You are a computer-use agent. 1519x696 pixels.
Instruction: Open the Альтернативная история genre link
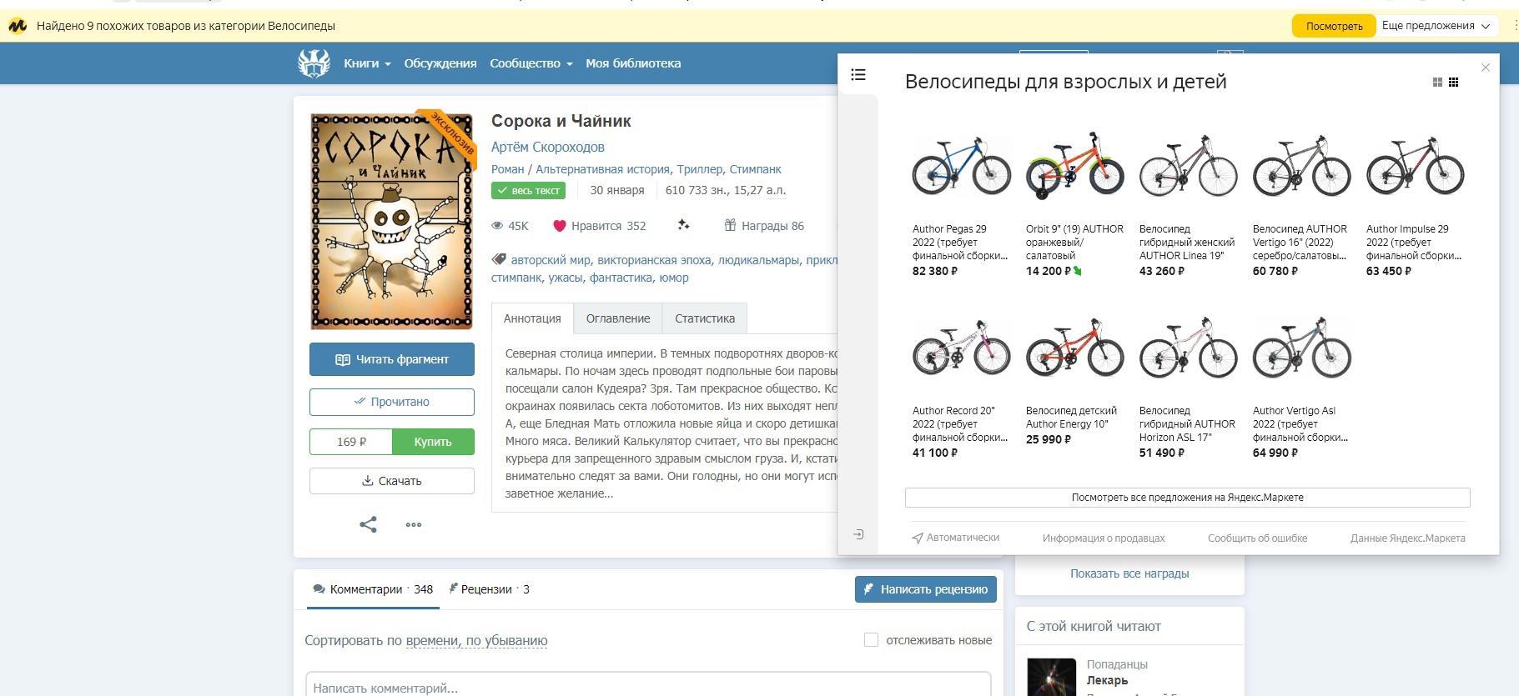tap(602, 169)
